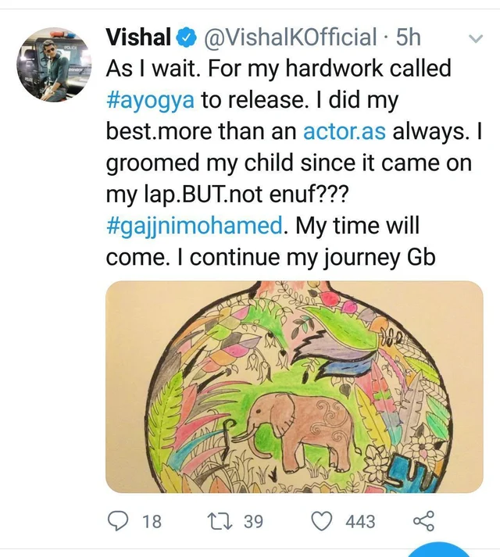Click the tweet text body
The height and width of the screenshot is (557, 500).
(x=294, y=162)
